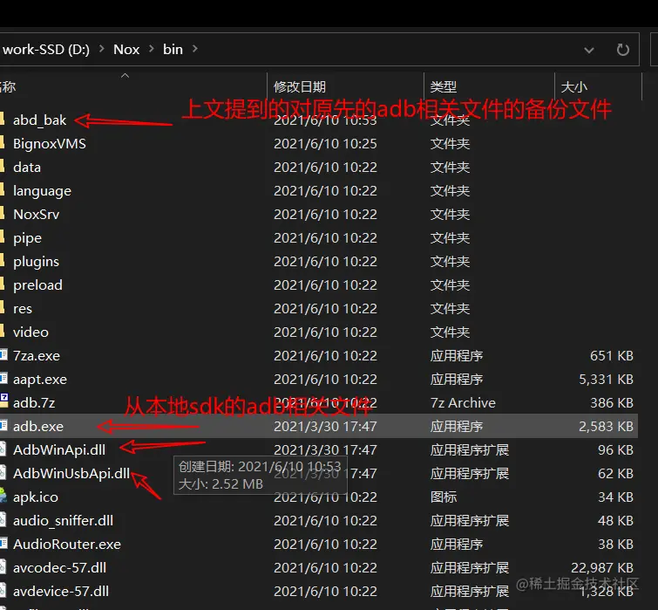658x610 pixels.
Task: Select the apk.ico file name
Action: coord(36,497)
